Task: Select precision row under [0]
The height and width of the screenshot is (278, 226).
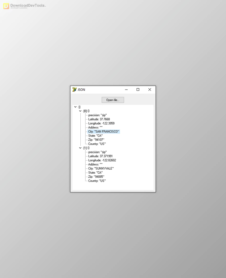Action: (98, 115)
